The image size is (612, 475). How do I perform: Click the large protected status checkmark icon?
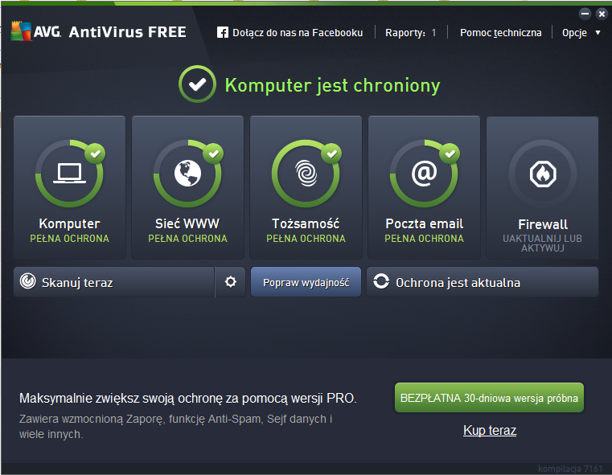[x=197, y=84]
